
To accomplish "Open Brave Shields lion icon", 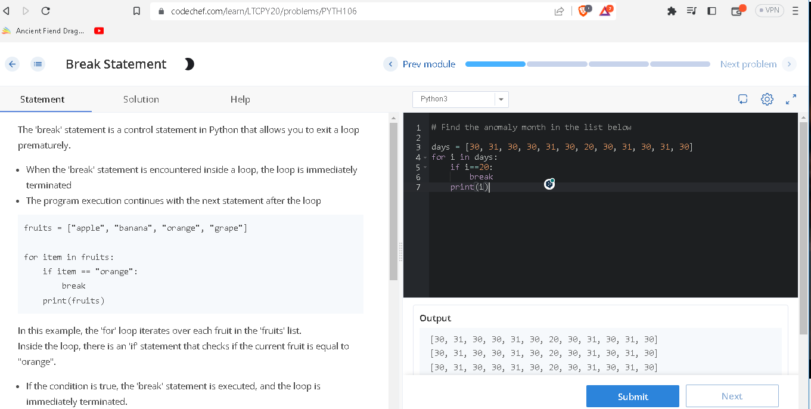I will 585,10.
